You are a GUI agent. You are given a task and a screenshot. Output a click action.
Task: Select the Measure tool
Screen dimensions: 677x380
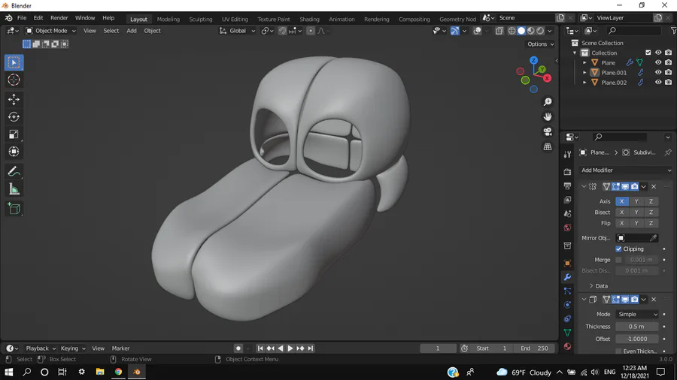pos(14,189)
